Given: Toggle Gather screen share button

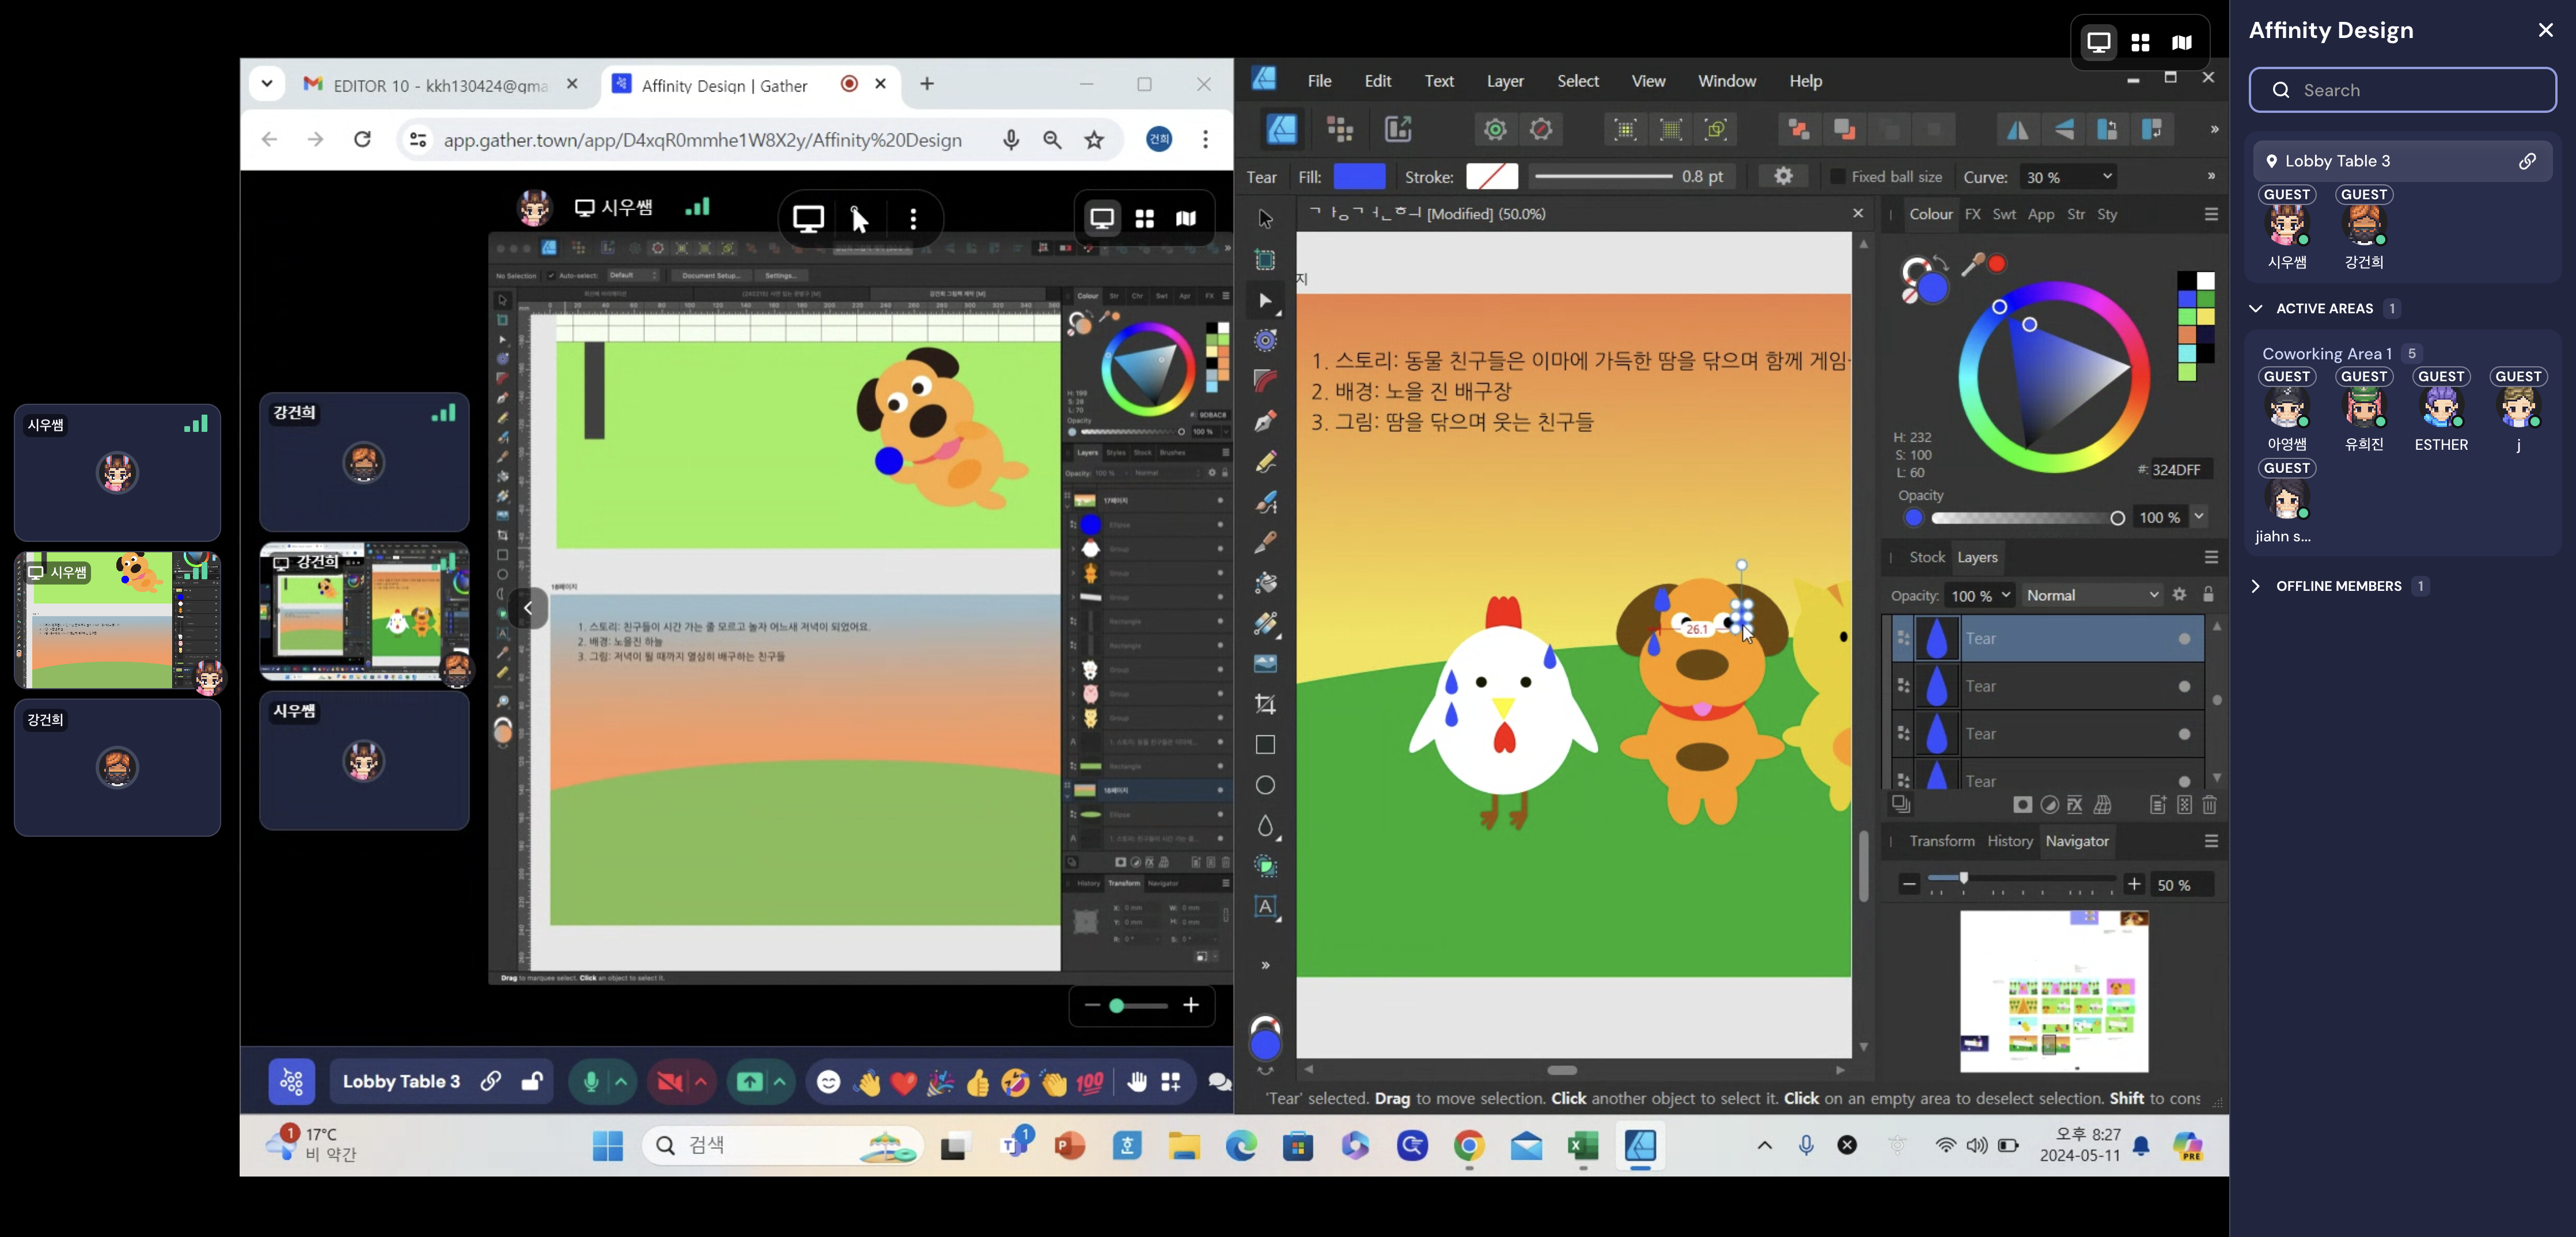Looking at the screenshot, I should point(749,1082).
